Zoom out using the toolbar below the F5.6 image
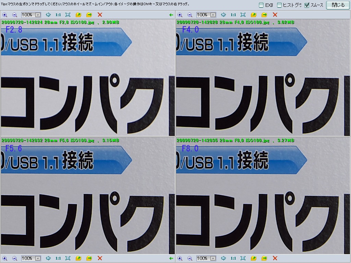The image size is (351, 263). click(14, 258)
